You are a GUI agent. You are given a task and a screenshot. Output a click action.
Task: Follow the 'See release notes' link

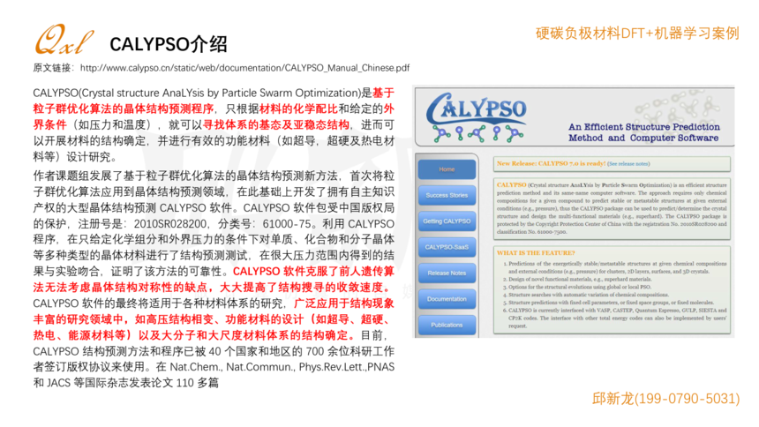pos(628,164)
